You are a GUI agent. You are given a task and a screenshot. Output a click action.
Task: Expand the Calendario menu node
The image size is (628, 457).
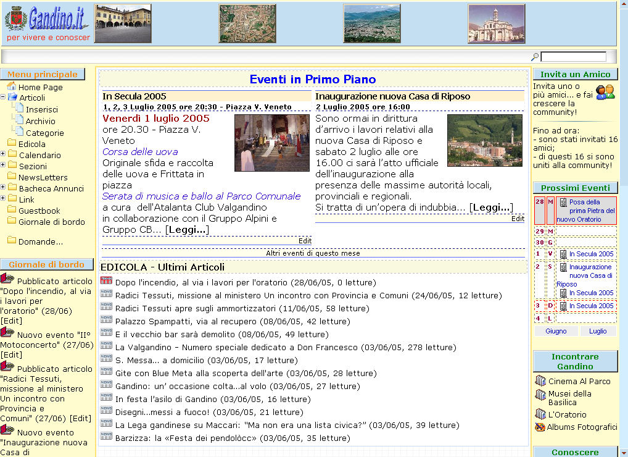tap(3, 154)
